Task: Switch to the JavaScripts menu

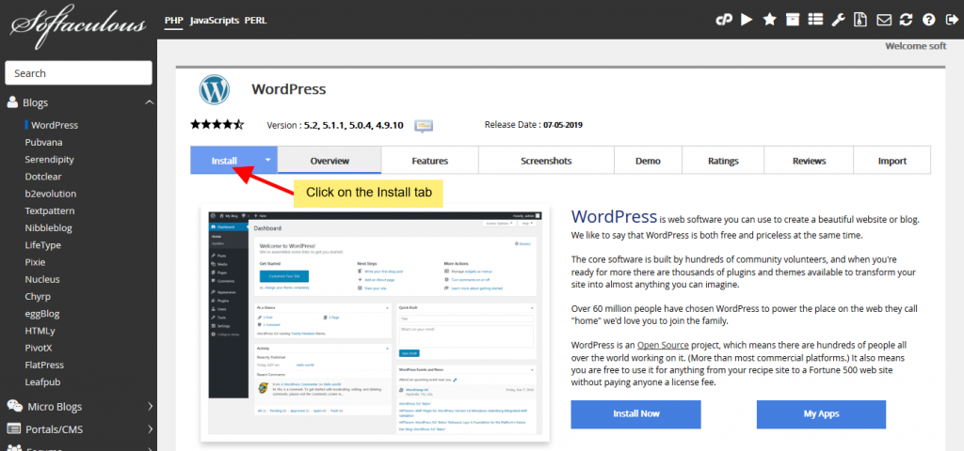Action: (215, 21)
